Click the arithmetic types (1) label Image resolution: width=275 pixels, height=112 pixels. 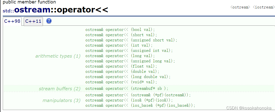click(x=58, y=56)
